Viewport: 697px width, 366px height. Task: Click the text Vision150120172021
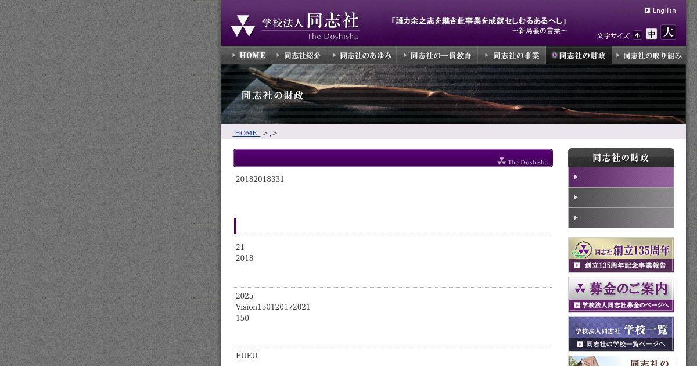tap(273, 307)
